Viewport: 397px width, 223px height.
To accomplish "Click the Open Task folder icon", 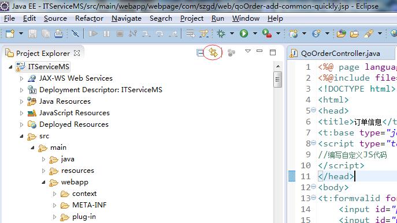I will coord(354,33).
